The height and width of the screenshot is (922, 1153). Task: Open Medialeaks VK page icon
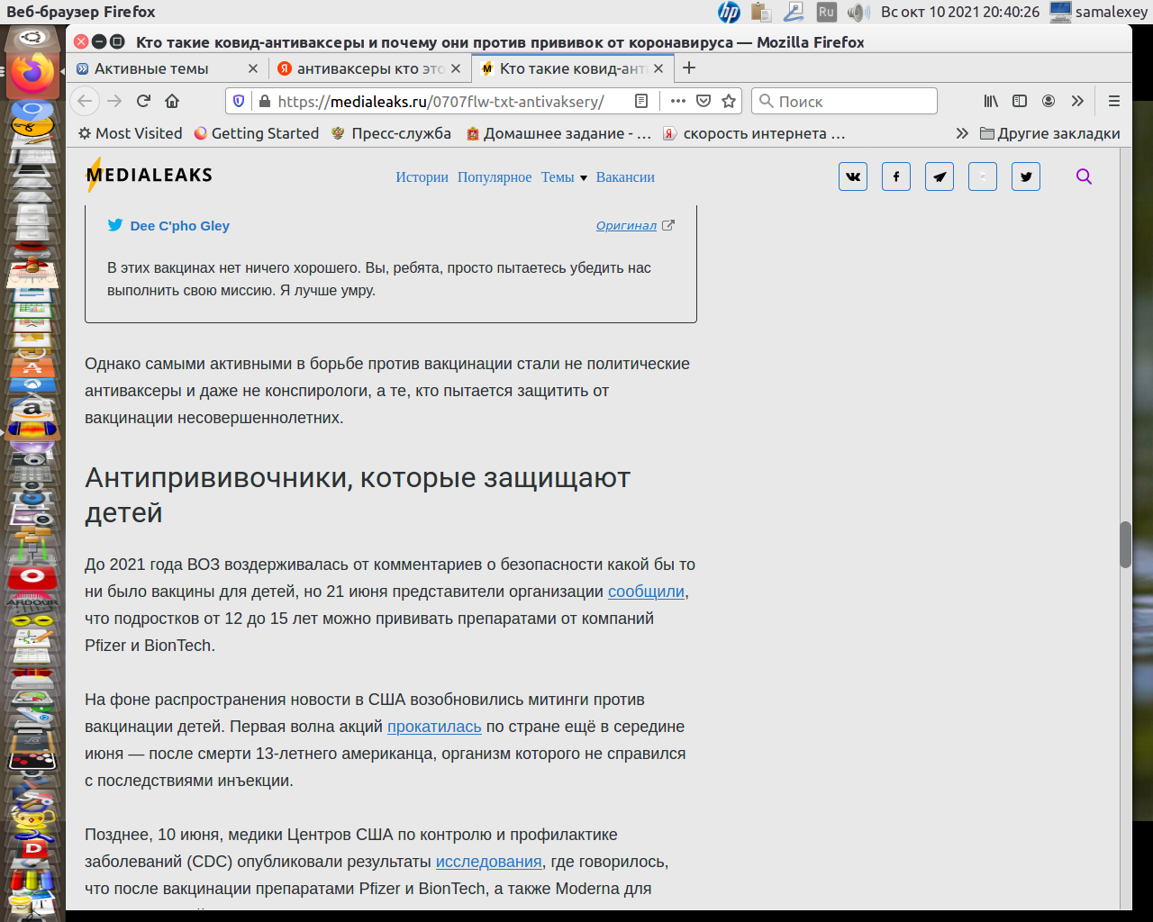(853, 176)
